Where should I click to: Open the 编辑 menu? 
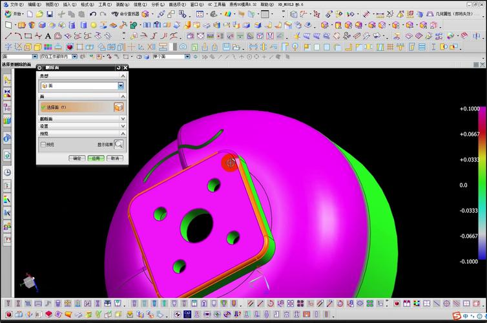click(34, 5)
